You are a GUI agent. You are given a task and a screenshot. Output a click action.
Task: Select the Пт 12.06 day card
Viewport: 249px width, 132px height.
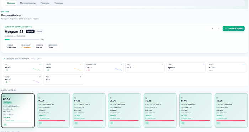(x=231, y=110)
